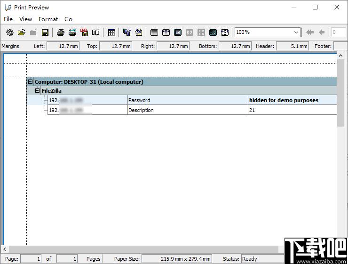Open the File menu
The height and width of the screenshot is (264, 348).
(8, 19)
